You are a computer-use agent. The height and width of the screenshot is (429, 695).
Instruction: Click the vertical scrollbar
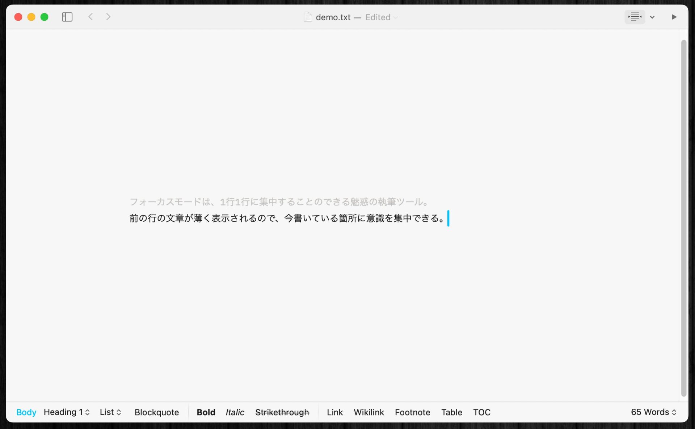pos(683,217)
